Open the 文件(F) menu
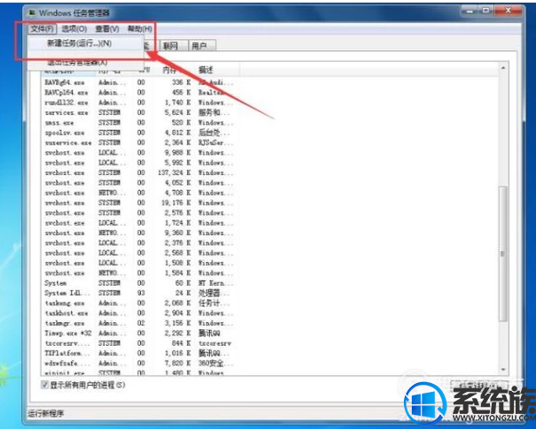The height and width of the screenshot is (429, 536). coord(42,29)
